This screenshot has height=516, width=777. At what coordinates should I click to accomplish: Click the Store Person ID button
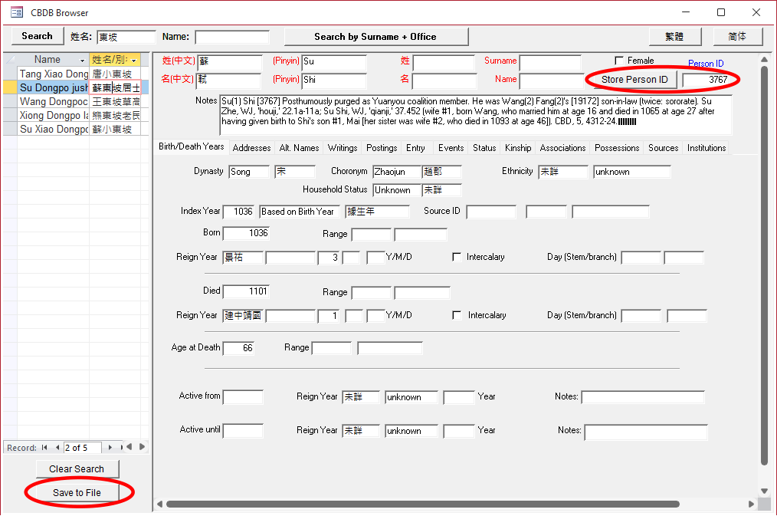click(x=634, y=80)
